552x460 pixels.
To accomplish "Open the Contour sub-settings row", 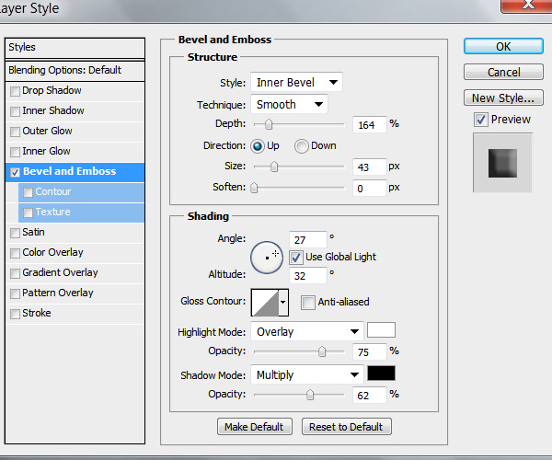I will click(x=81, y=192).
